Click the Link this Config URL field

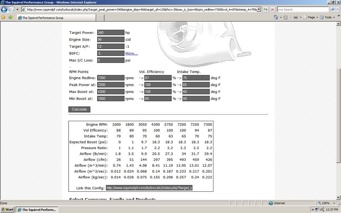(150, 188)
